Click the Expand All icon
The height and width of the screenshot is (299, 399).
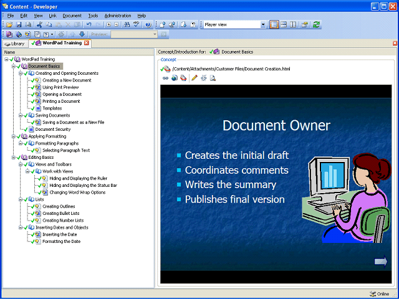click(109, 25)
